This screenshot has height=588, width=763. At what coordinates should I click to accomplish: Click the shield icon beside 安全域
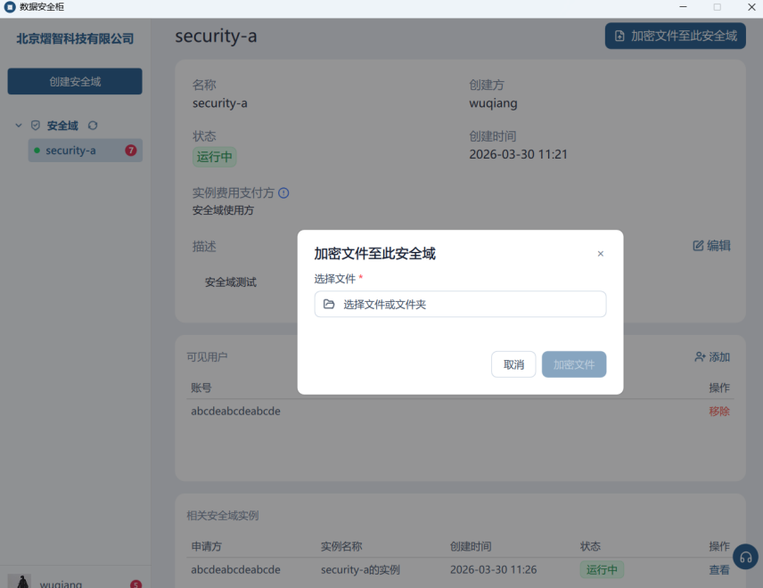[36, 126]
